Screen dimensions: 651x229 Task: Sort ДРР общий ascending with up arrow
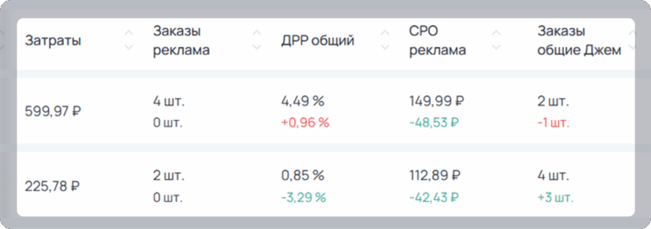click(x=385, y=33)
